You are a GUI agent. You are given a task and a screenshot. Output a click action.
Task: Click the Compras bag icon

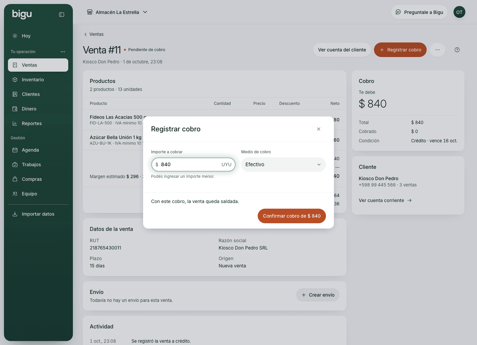click(x=15, y=179)
